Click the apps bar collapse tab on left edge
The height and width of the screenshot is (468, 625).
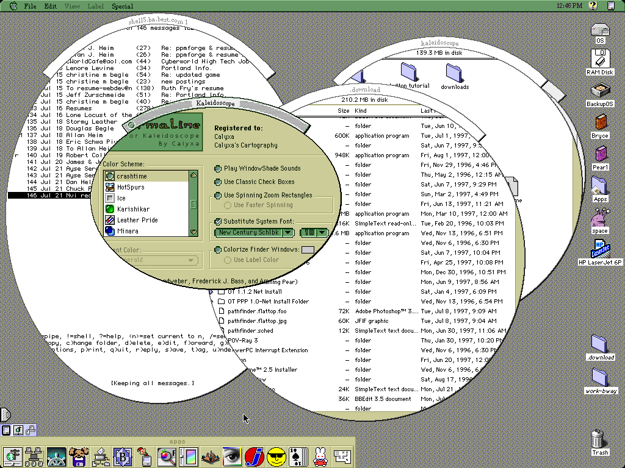[5, 414]
